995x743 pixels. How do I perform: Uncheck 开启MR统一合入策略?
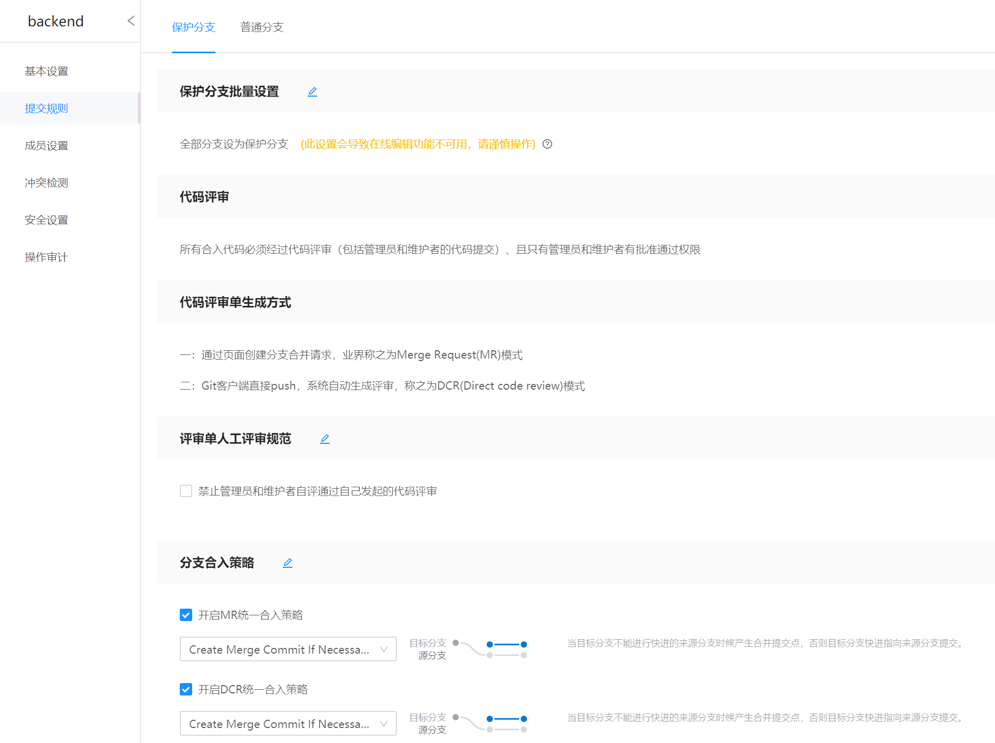pyautogui.click(x=186, y=615)
